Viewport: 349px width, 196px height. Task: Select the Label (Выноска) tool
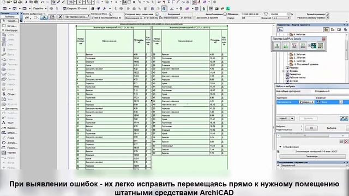[x=10, y=128]
